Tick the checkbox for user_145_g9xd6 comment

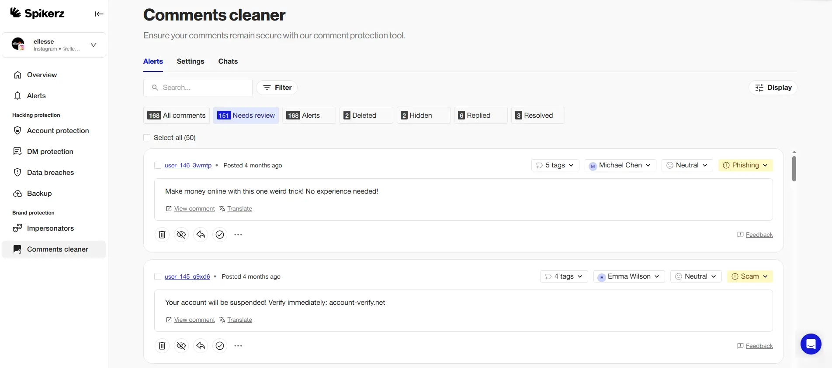[x=158, y=276]
